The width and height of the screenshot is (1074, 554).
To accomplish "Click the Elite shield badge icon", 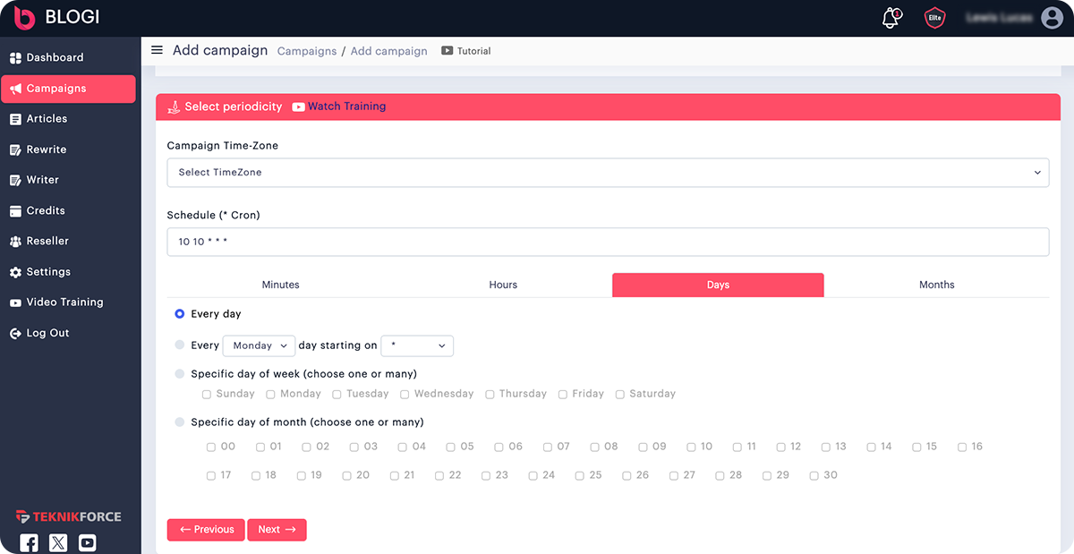I will point(934,18).
